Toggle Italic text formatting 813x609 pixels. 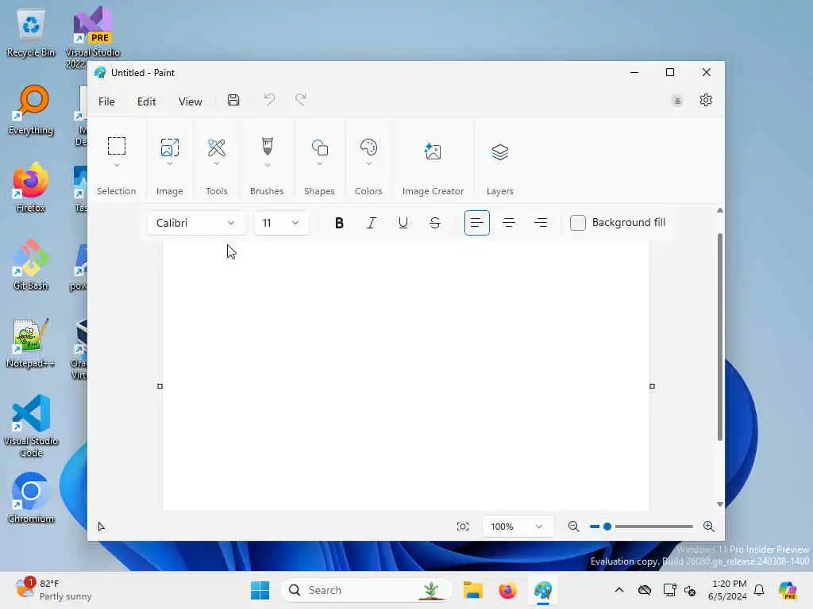click(372, 223)
